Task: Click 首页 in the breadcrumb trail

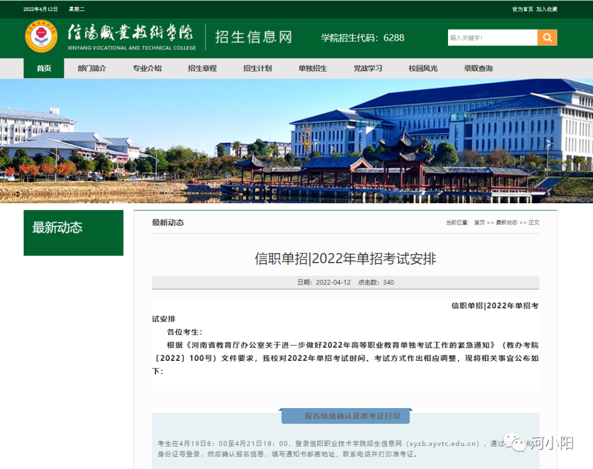Action: 479,222
